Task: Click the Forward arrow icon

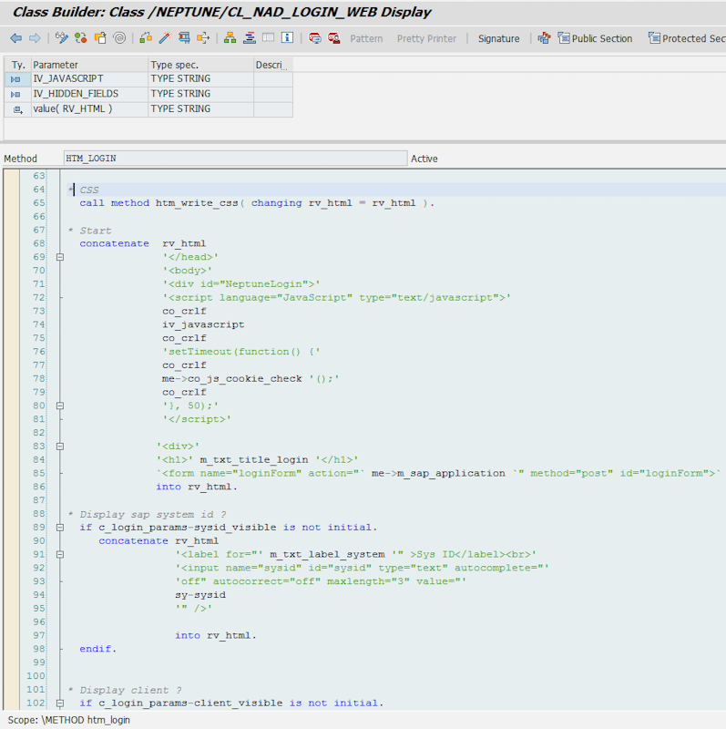Action: click(x=35, y=38)
